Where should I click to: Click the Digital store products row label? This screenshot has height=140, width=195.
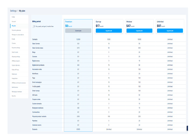(x=38, y=65)
